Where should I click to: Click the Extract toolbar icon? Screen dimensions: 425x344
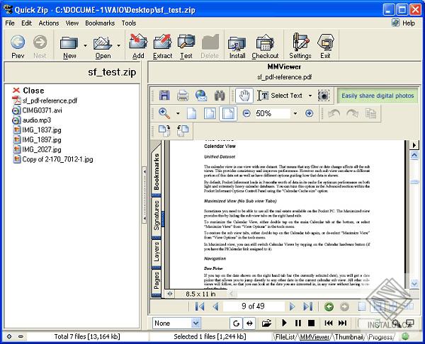pos(162,46)
